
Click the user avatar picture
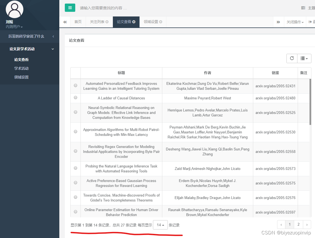15,9
